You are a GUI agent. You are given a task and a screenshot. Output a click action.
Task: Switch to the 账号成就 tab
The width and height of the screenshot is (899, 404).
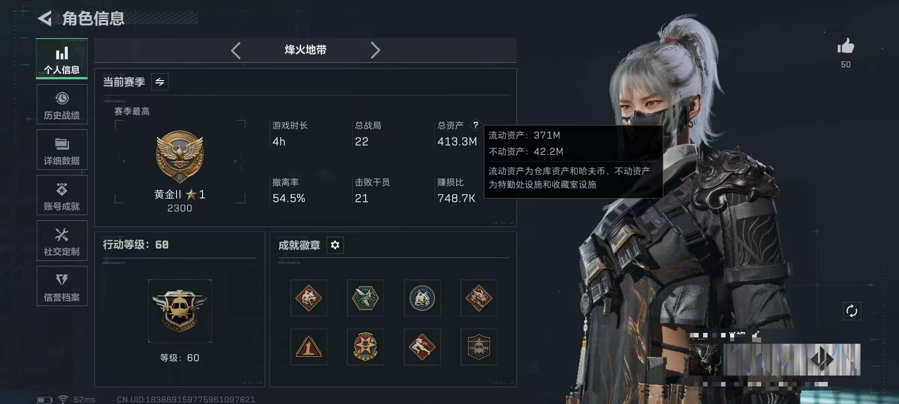[x=62, y=195]
